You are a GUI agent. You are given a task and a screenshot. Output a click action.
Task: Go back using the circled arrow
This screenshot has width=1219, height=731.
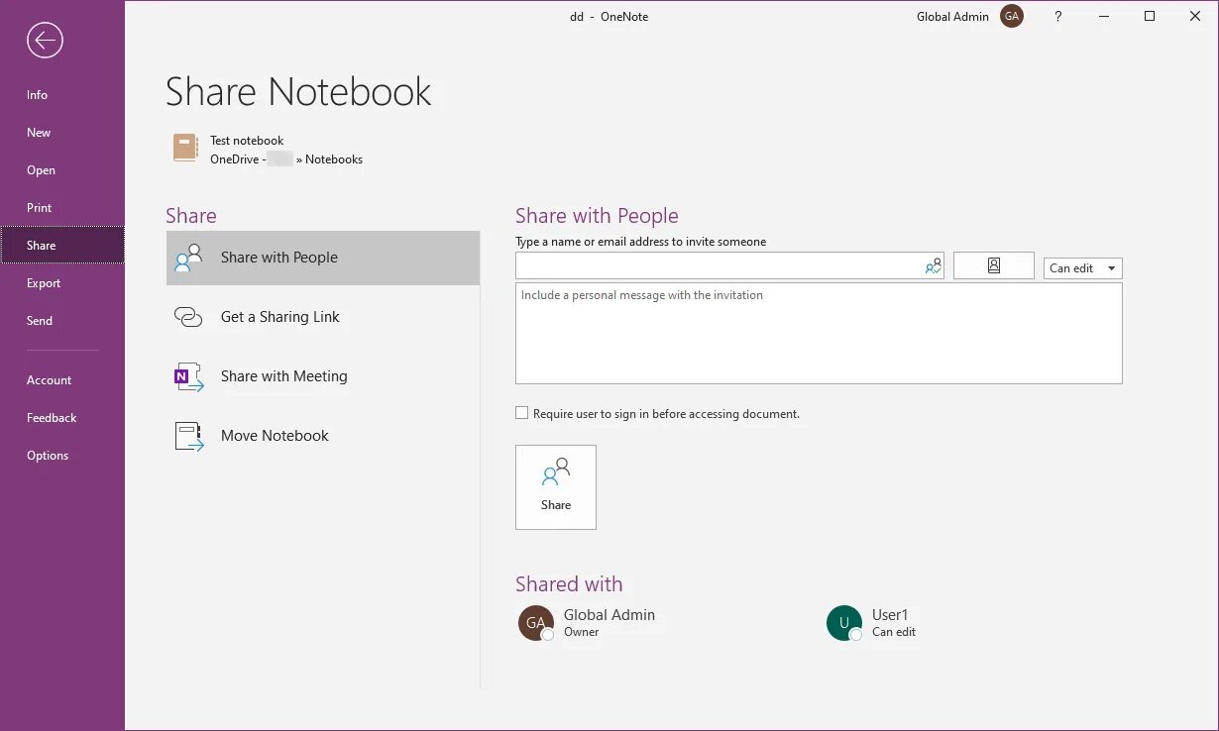click(45, 41)
